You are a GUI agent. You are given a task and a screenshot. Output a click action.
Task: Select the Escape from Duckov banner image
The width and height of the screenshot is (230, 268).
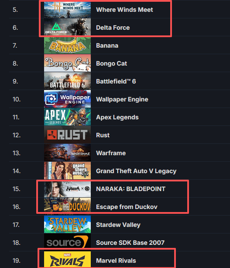[67, 207]
